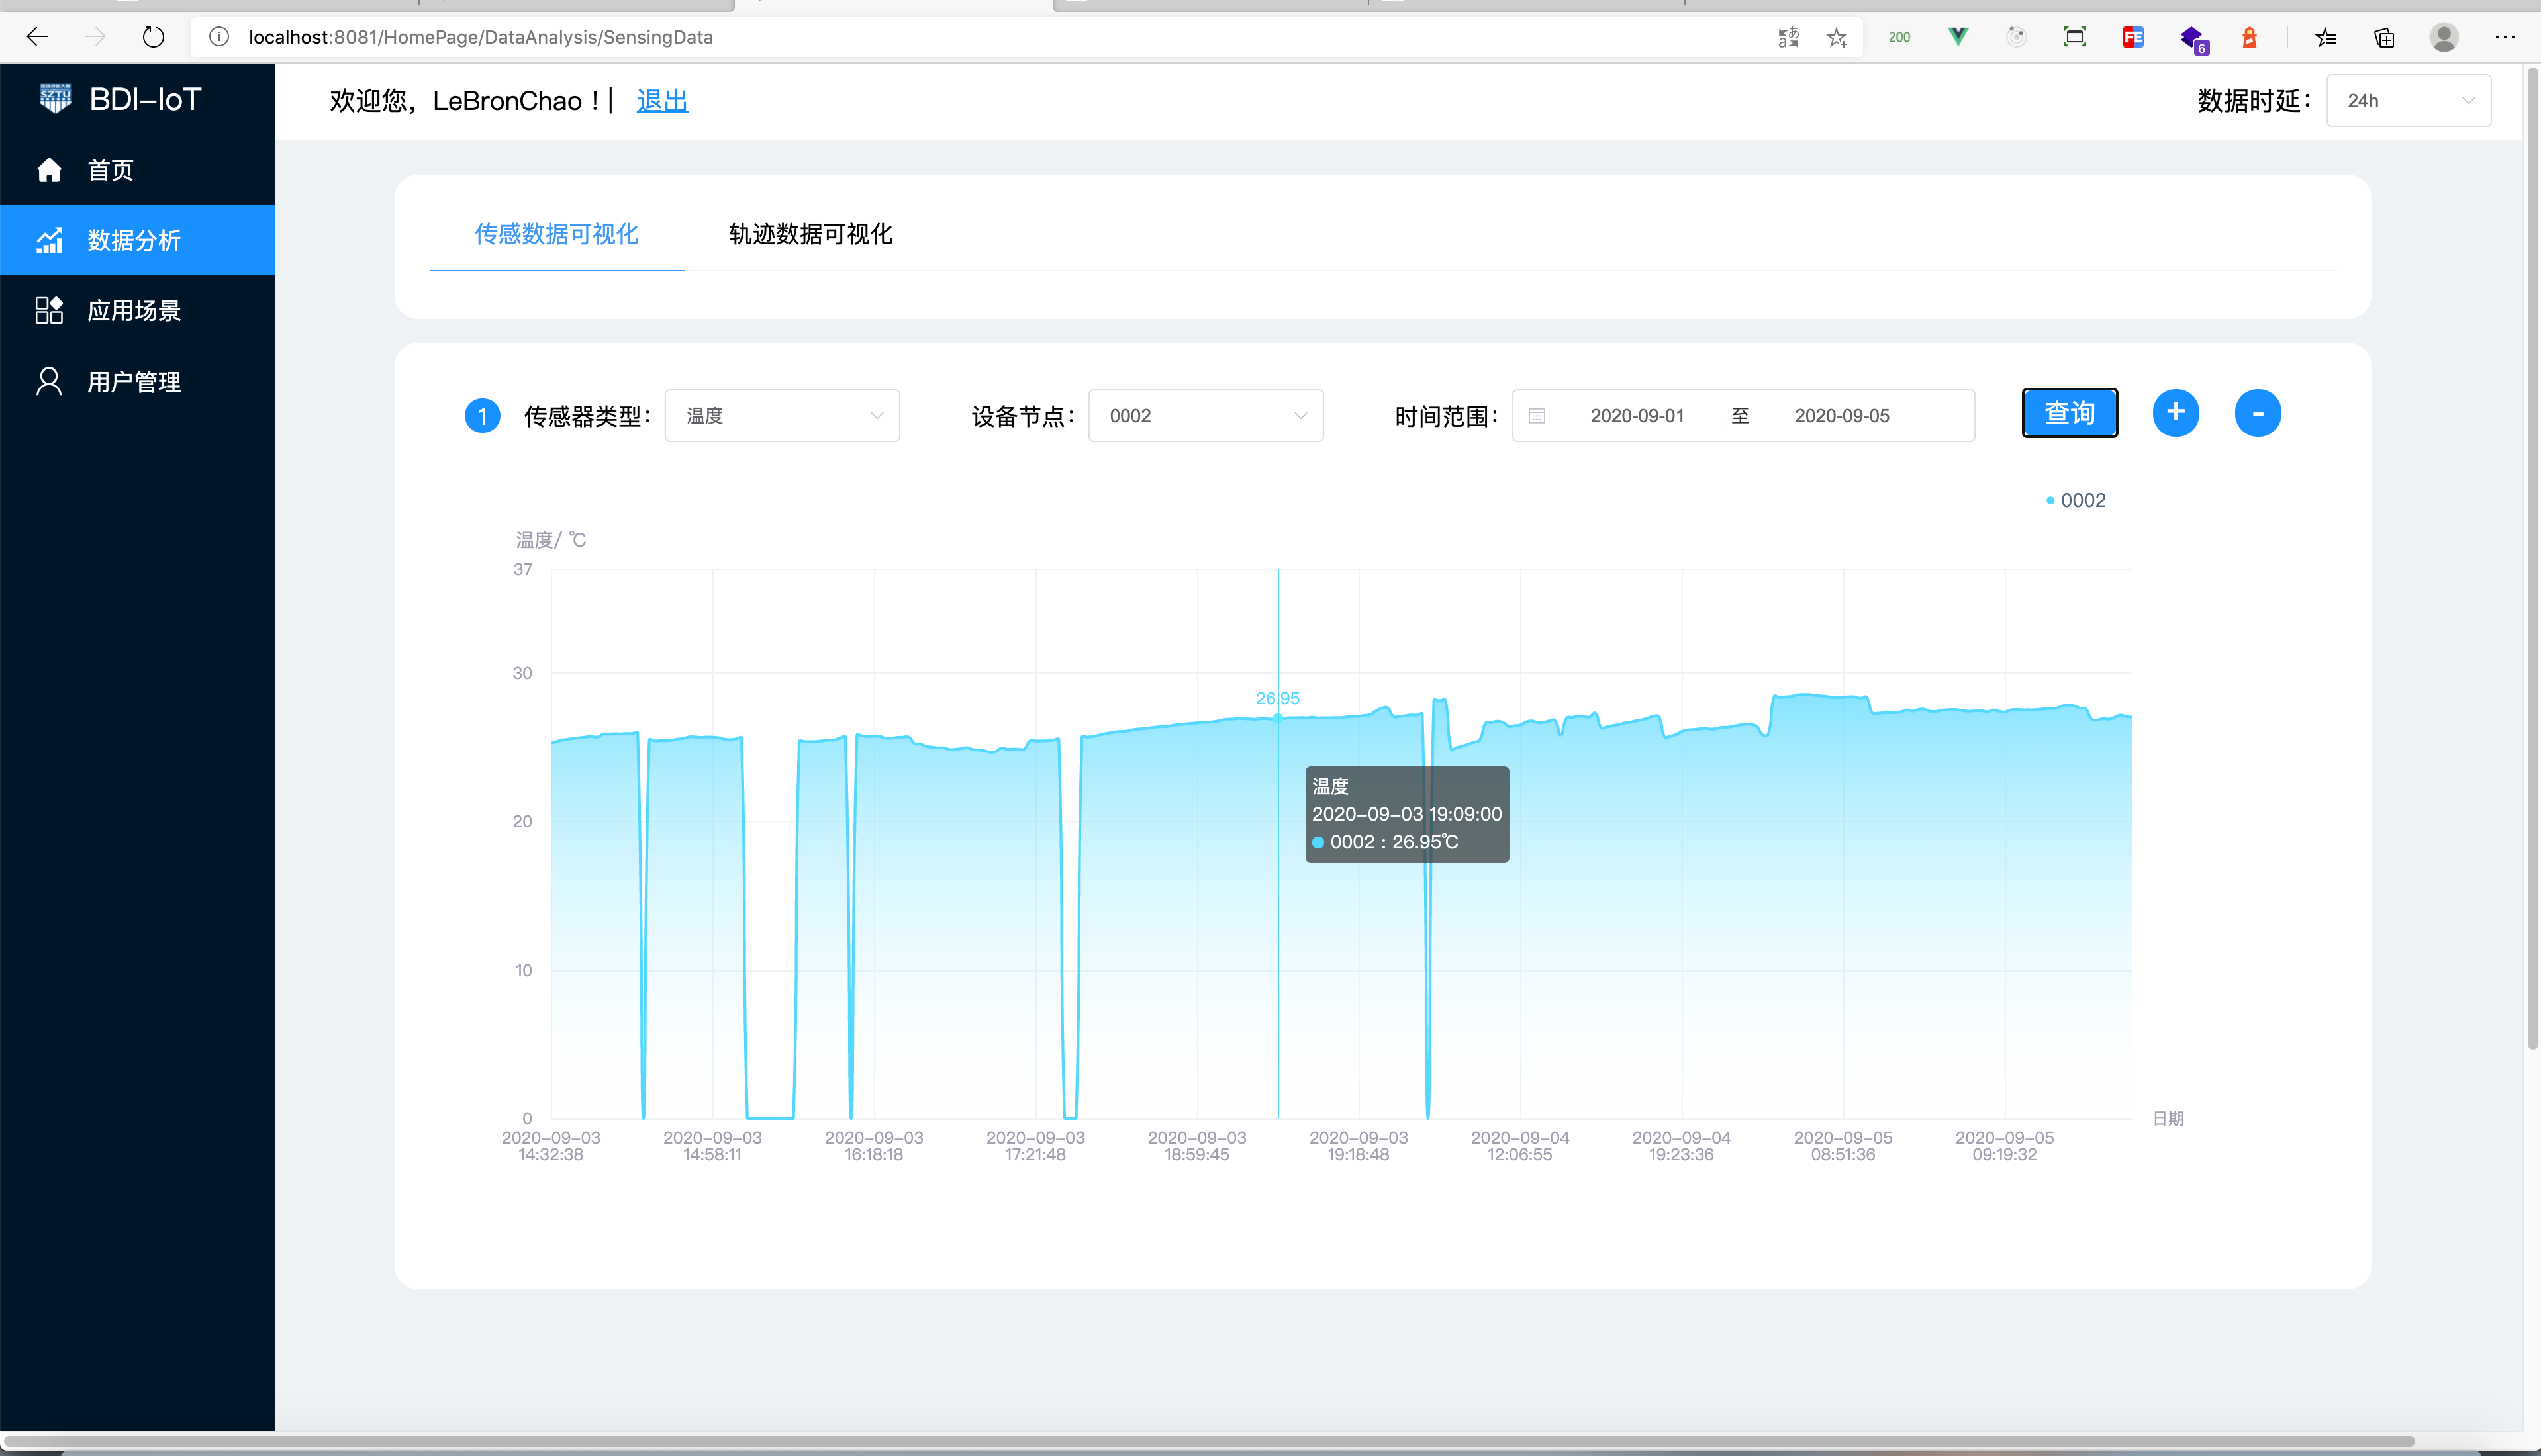Viewport: 2541px width, 1456px height.
Task: Click the start date 2020-09-01 field
Action: point(1637,415)
